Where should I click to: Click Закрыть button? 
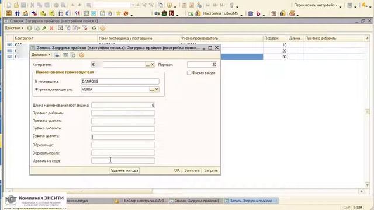pyautogui.click(x=211, y=170)
